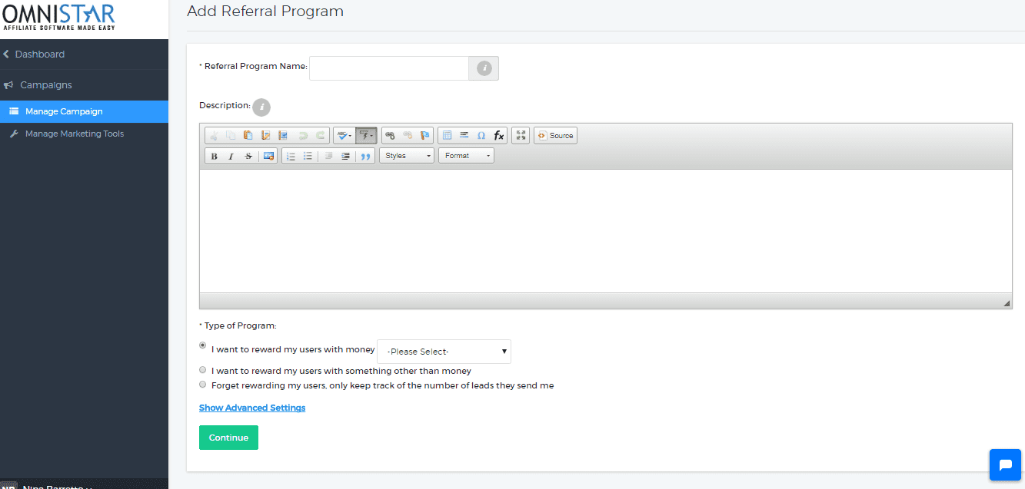Open the -Please Select- reward dropdown
Screen dimensions: 1025x489
444,352
